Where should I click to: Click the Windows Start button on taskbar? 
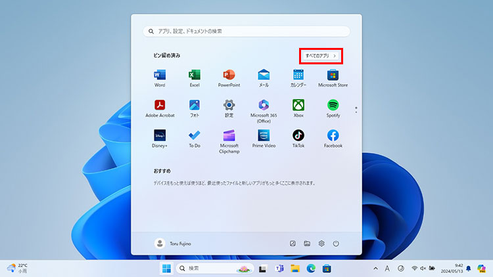point(166,268)
